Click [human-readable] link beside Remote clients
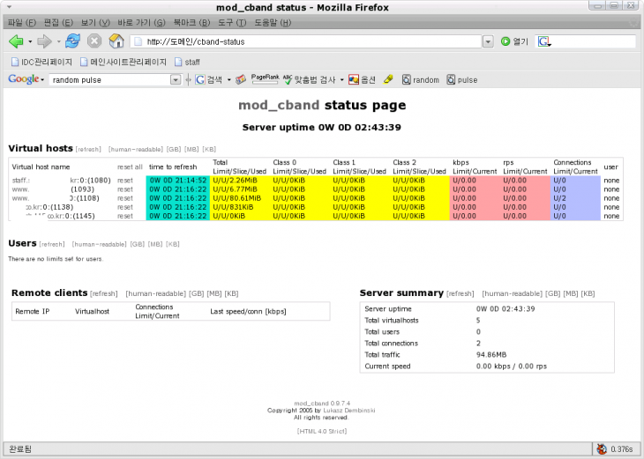The width and height of the screenshot is (644, 459). tap(155, 293)
